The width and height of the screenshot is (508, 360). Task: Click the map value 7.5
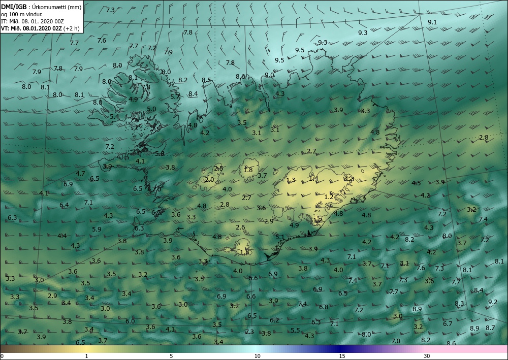[x=156, y=129]
